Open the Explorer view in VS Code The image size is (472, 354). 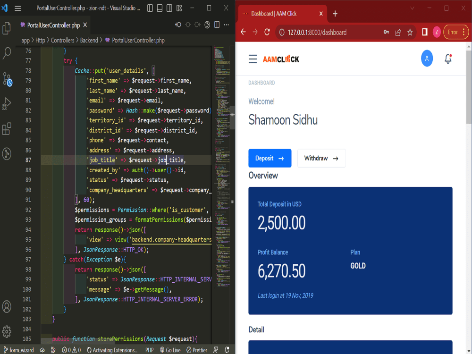tap(7, 28)
